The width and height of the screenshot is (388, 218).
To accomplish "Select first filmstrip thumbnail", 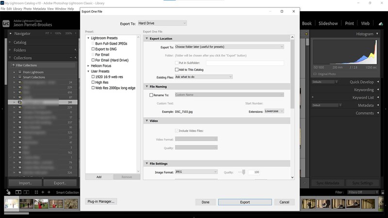I will 12,203.
